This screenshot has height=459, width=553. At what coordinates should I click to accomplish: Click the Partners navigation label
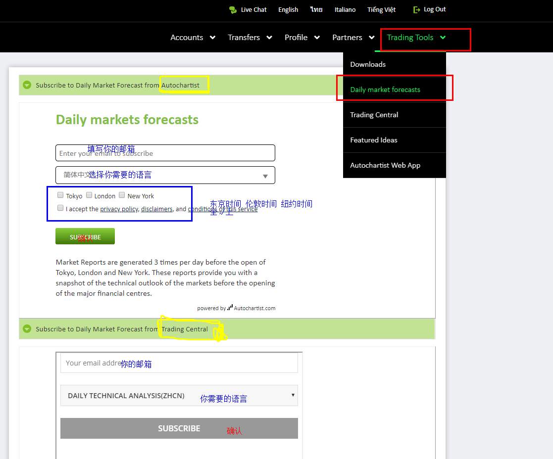pos(347,37)
